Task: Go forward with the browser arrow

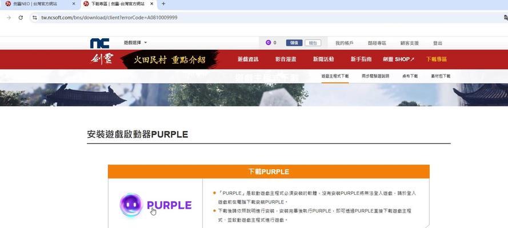Action: [x=9, y=18]
